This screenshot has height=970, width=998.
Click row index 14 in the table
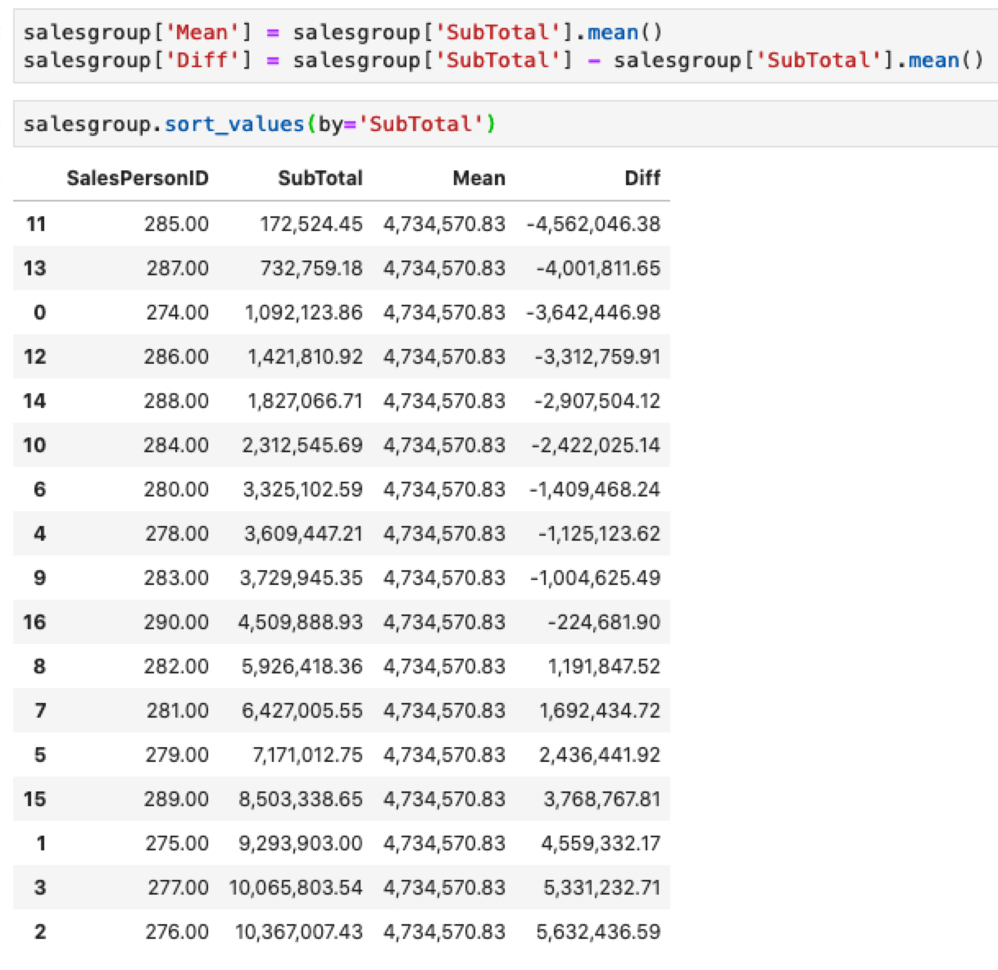34,401
